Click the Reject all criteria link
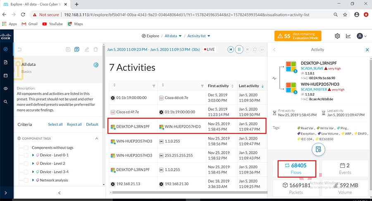The image size is (372, 201). 74,124
